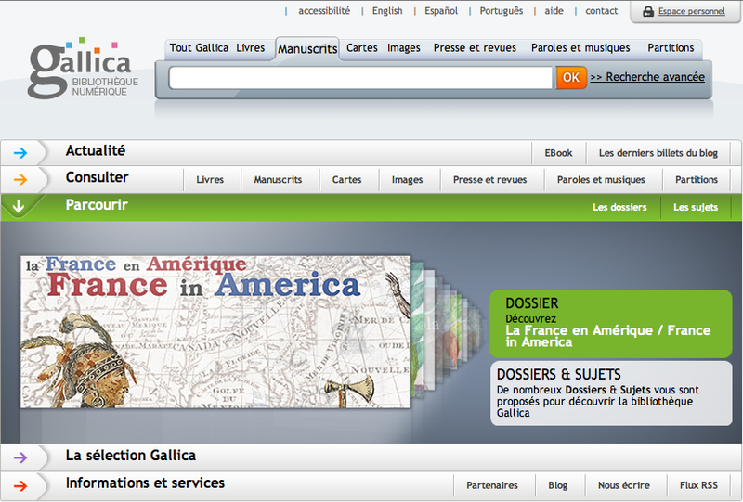Viewport: 743px width, 502px height.
Task: Select the Partitions search tab
Action: coord(671,48)
